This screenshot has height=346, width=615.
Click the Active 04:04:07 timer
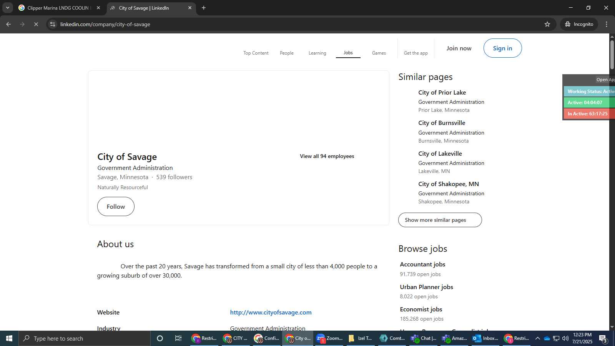point(590,103)
